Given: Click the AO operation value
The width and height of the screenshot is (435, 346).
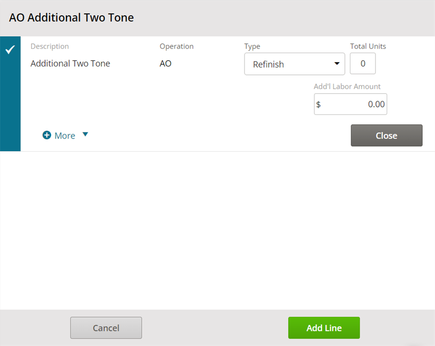Looking at the screenshot, I should 165,64.
